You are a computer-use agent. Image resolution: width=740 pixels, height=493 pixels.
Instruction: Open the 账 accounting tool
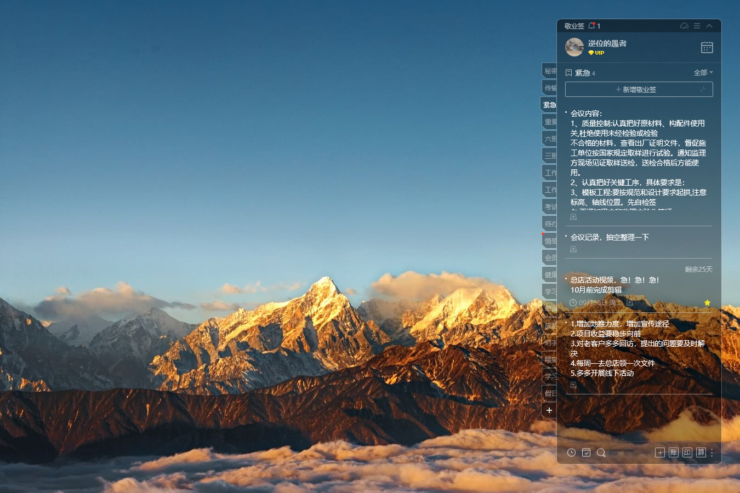click(x=674, y=452)
